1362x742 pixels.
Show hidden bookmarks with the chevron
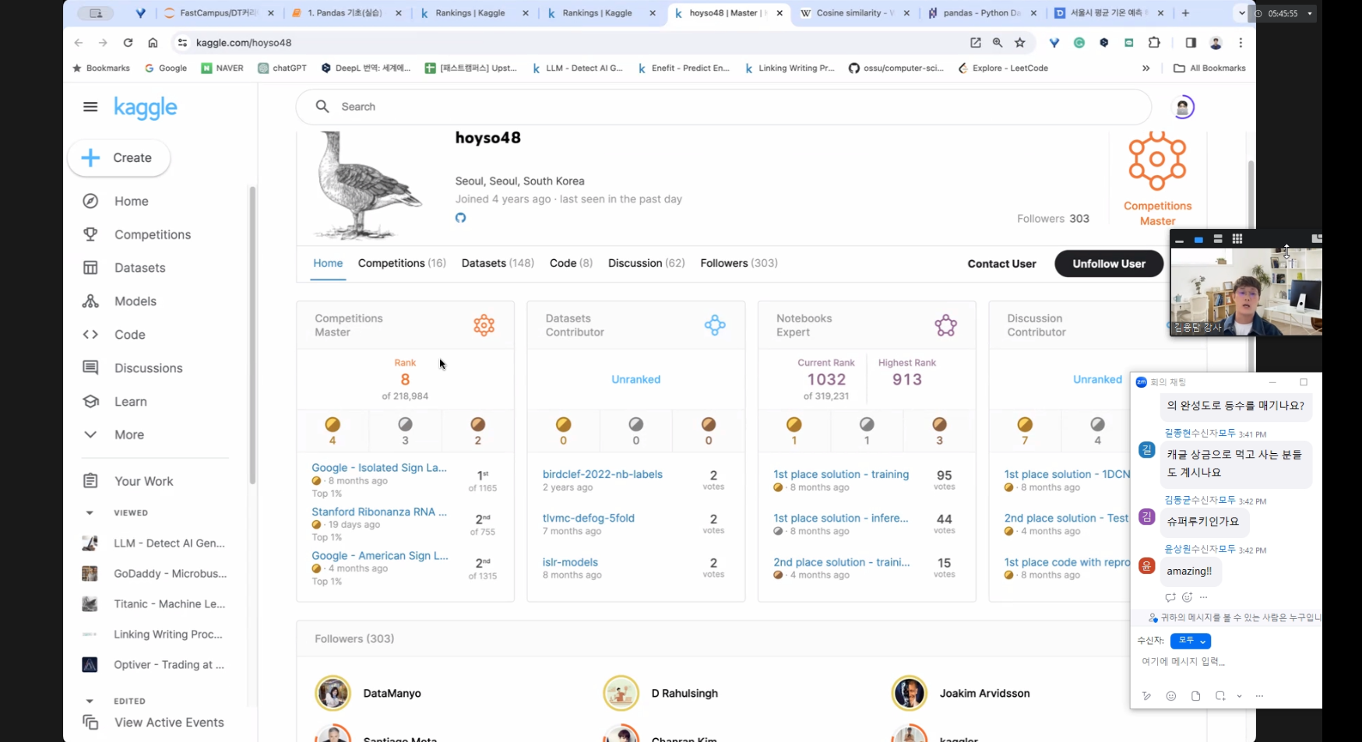coord(1146,69)
